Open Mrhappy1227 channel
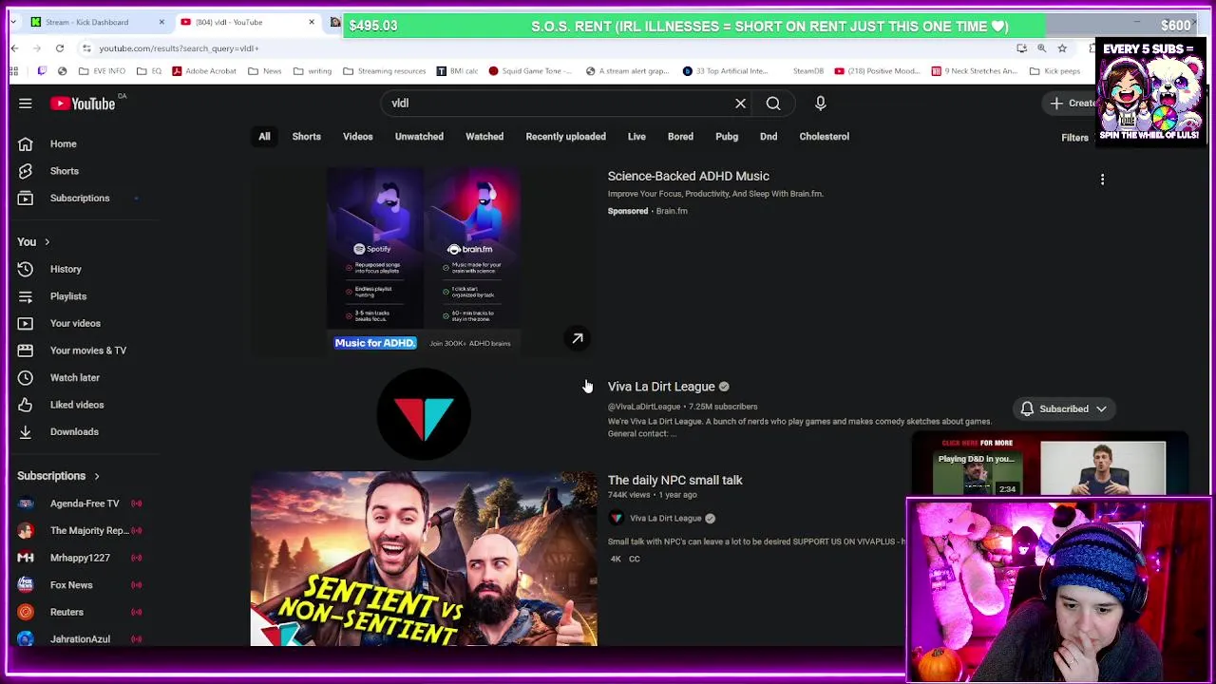This screenshot has height=684, width=1216. click(81, 558)
